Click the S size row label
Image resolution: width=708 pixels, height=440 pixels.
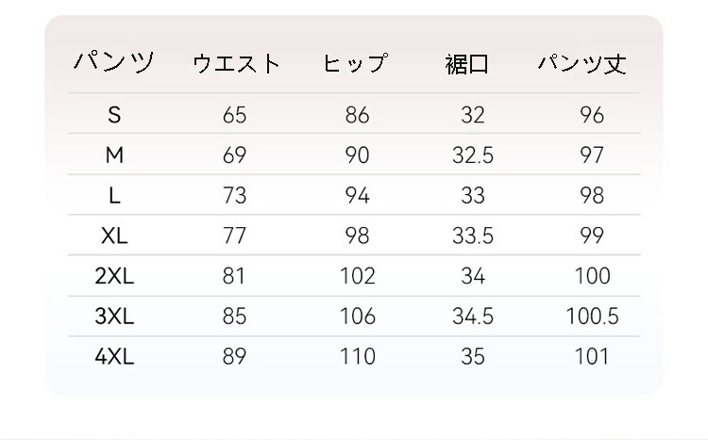pos(114,115)
